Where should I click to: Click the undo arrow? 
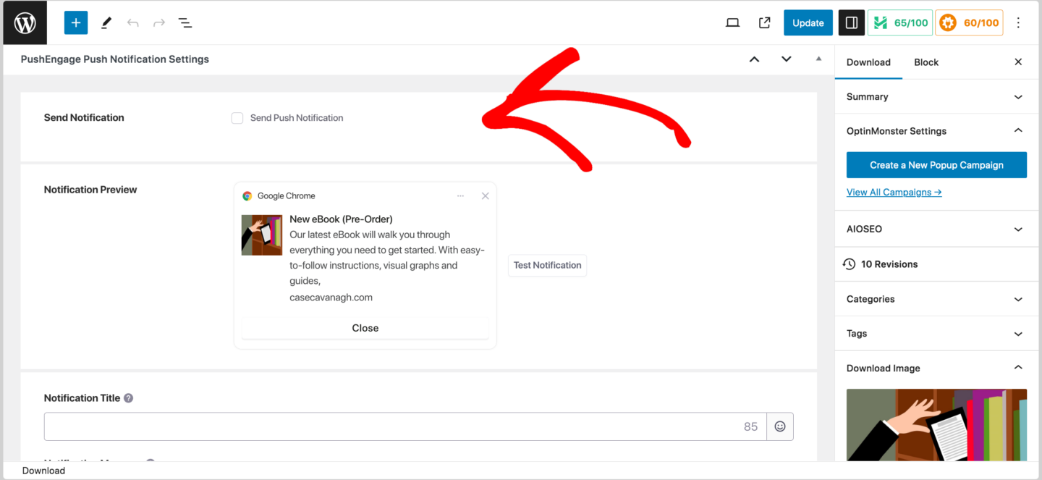pyautogui.click(x=133, y=22)
